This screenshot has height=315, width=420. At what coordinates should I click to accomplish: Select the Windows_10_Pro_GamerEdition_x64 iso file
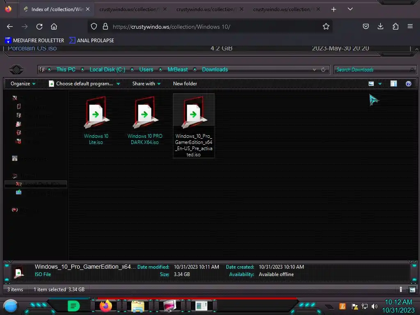194,126
